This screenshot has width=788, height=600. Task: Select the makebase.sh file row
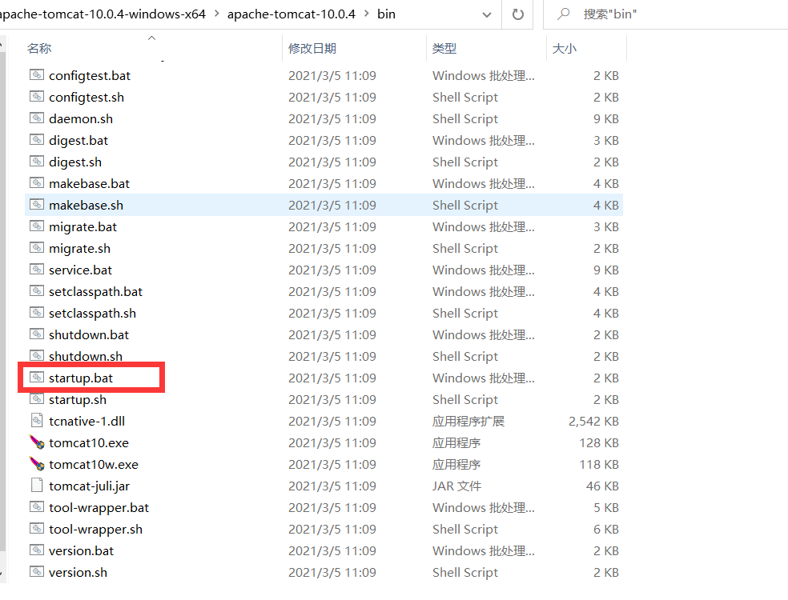320,205
